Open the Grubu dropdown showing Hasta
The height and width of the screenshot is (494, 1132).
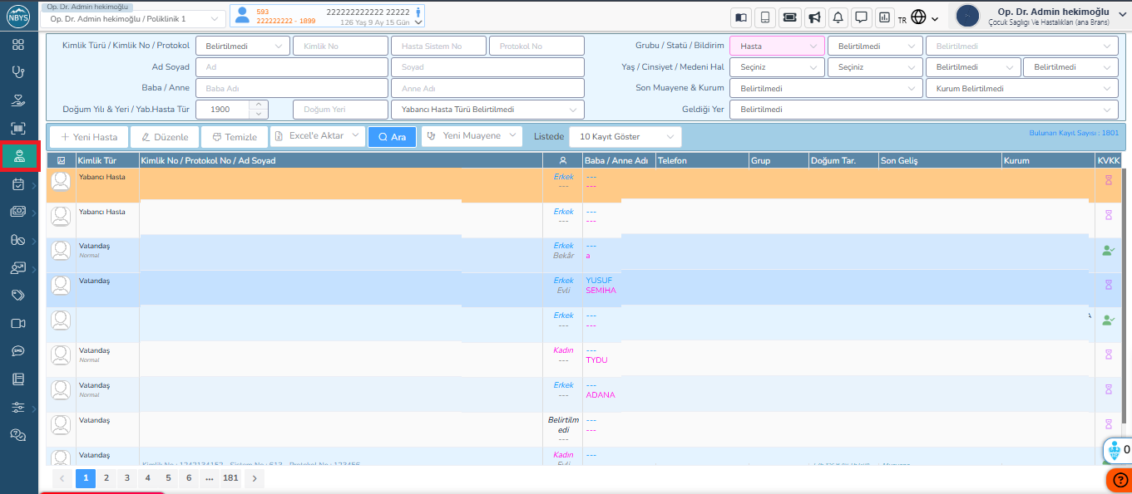pos(777,46)
